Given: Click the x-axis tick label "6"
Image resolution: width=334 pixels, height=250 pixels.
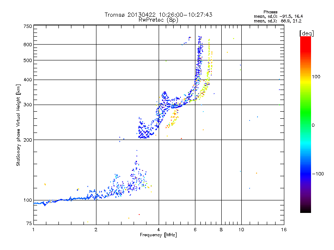Looking at the screenshot, I should coord(195,230).
